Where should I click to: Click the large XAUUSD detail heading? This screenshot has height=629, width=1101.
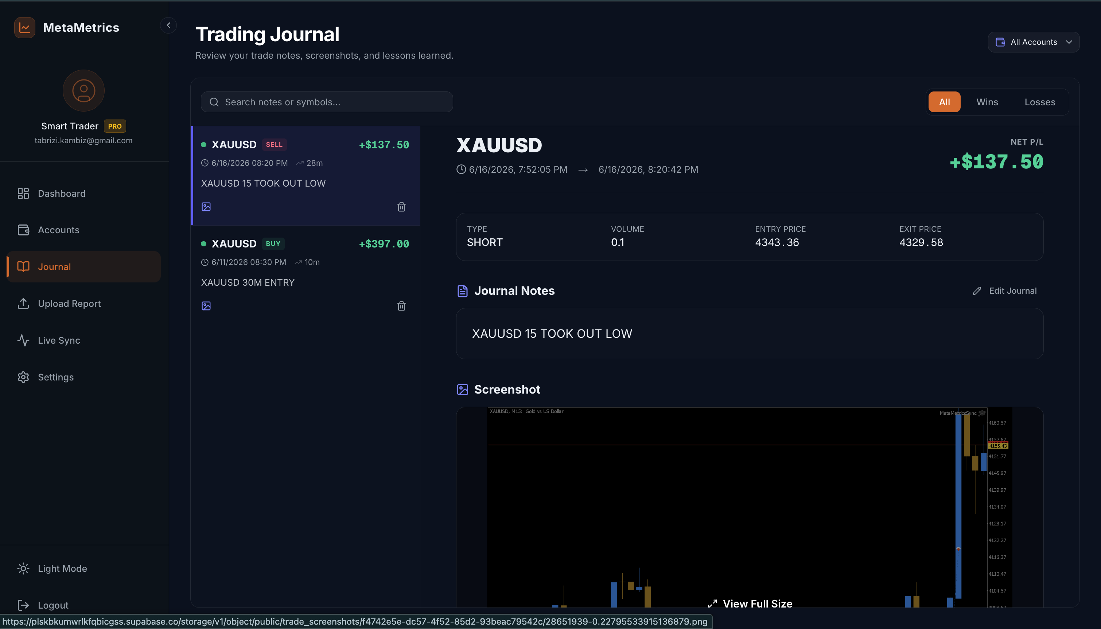coord(499,145)
